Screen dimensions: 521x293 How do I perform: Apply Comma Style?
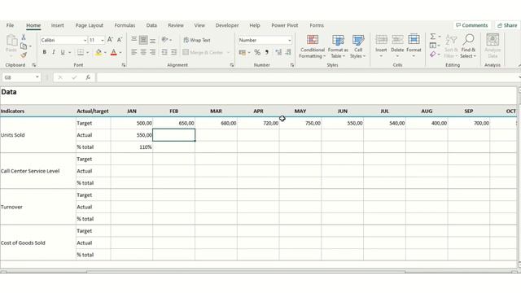(x=266, y=52)
